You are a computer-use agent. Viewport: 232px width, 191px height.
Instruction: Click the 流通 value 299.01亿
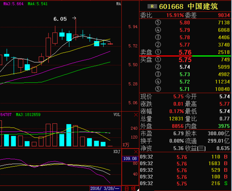[219, 141]
